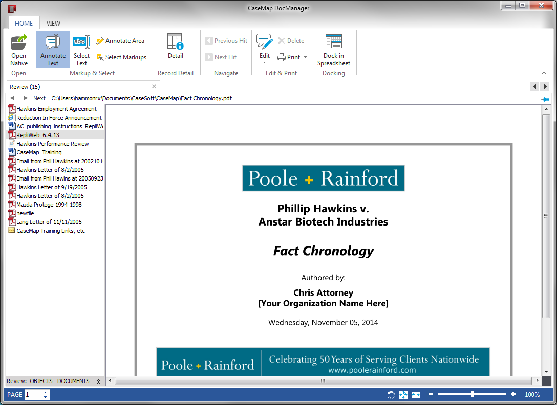Select the CaseMap_Training document
This screenshot has height=405, width=557.
click(39, 152)
